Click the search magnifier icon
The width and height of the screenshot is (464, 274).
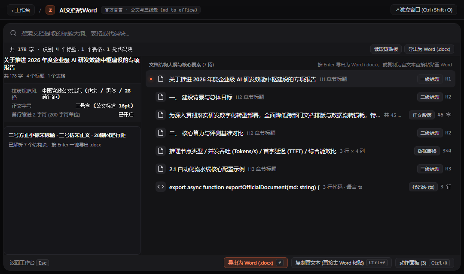(x=13, y=33)
